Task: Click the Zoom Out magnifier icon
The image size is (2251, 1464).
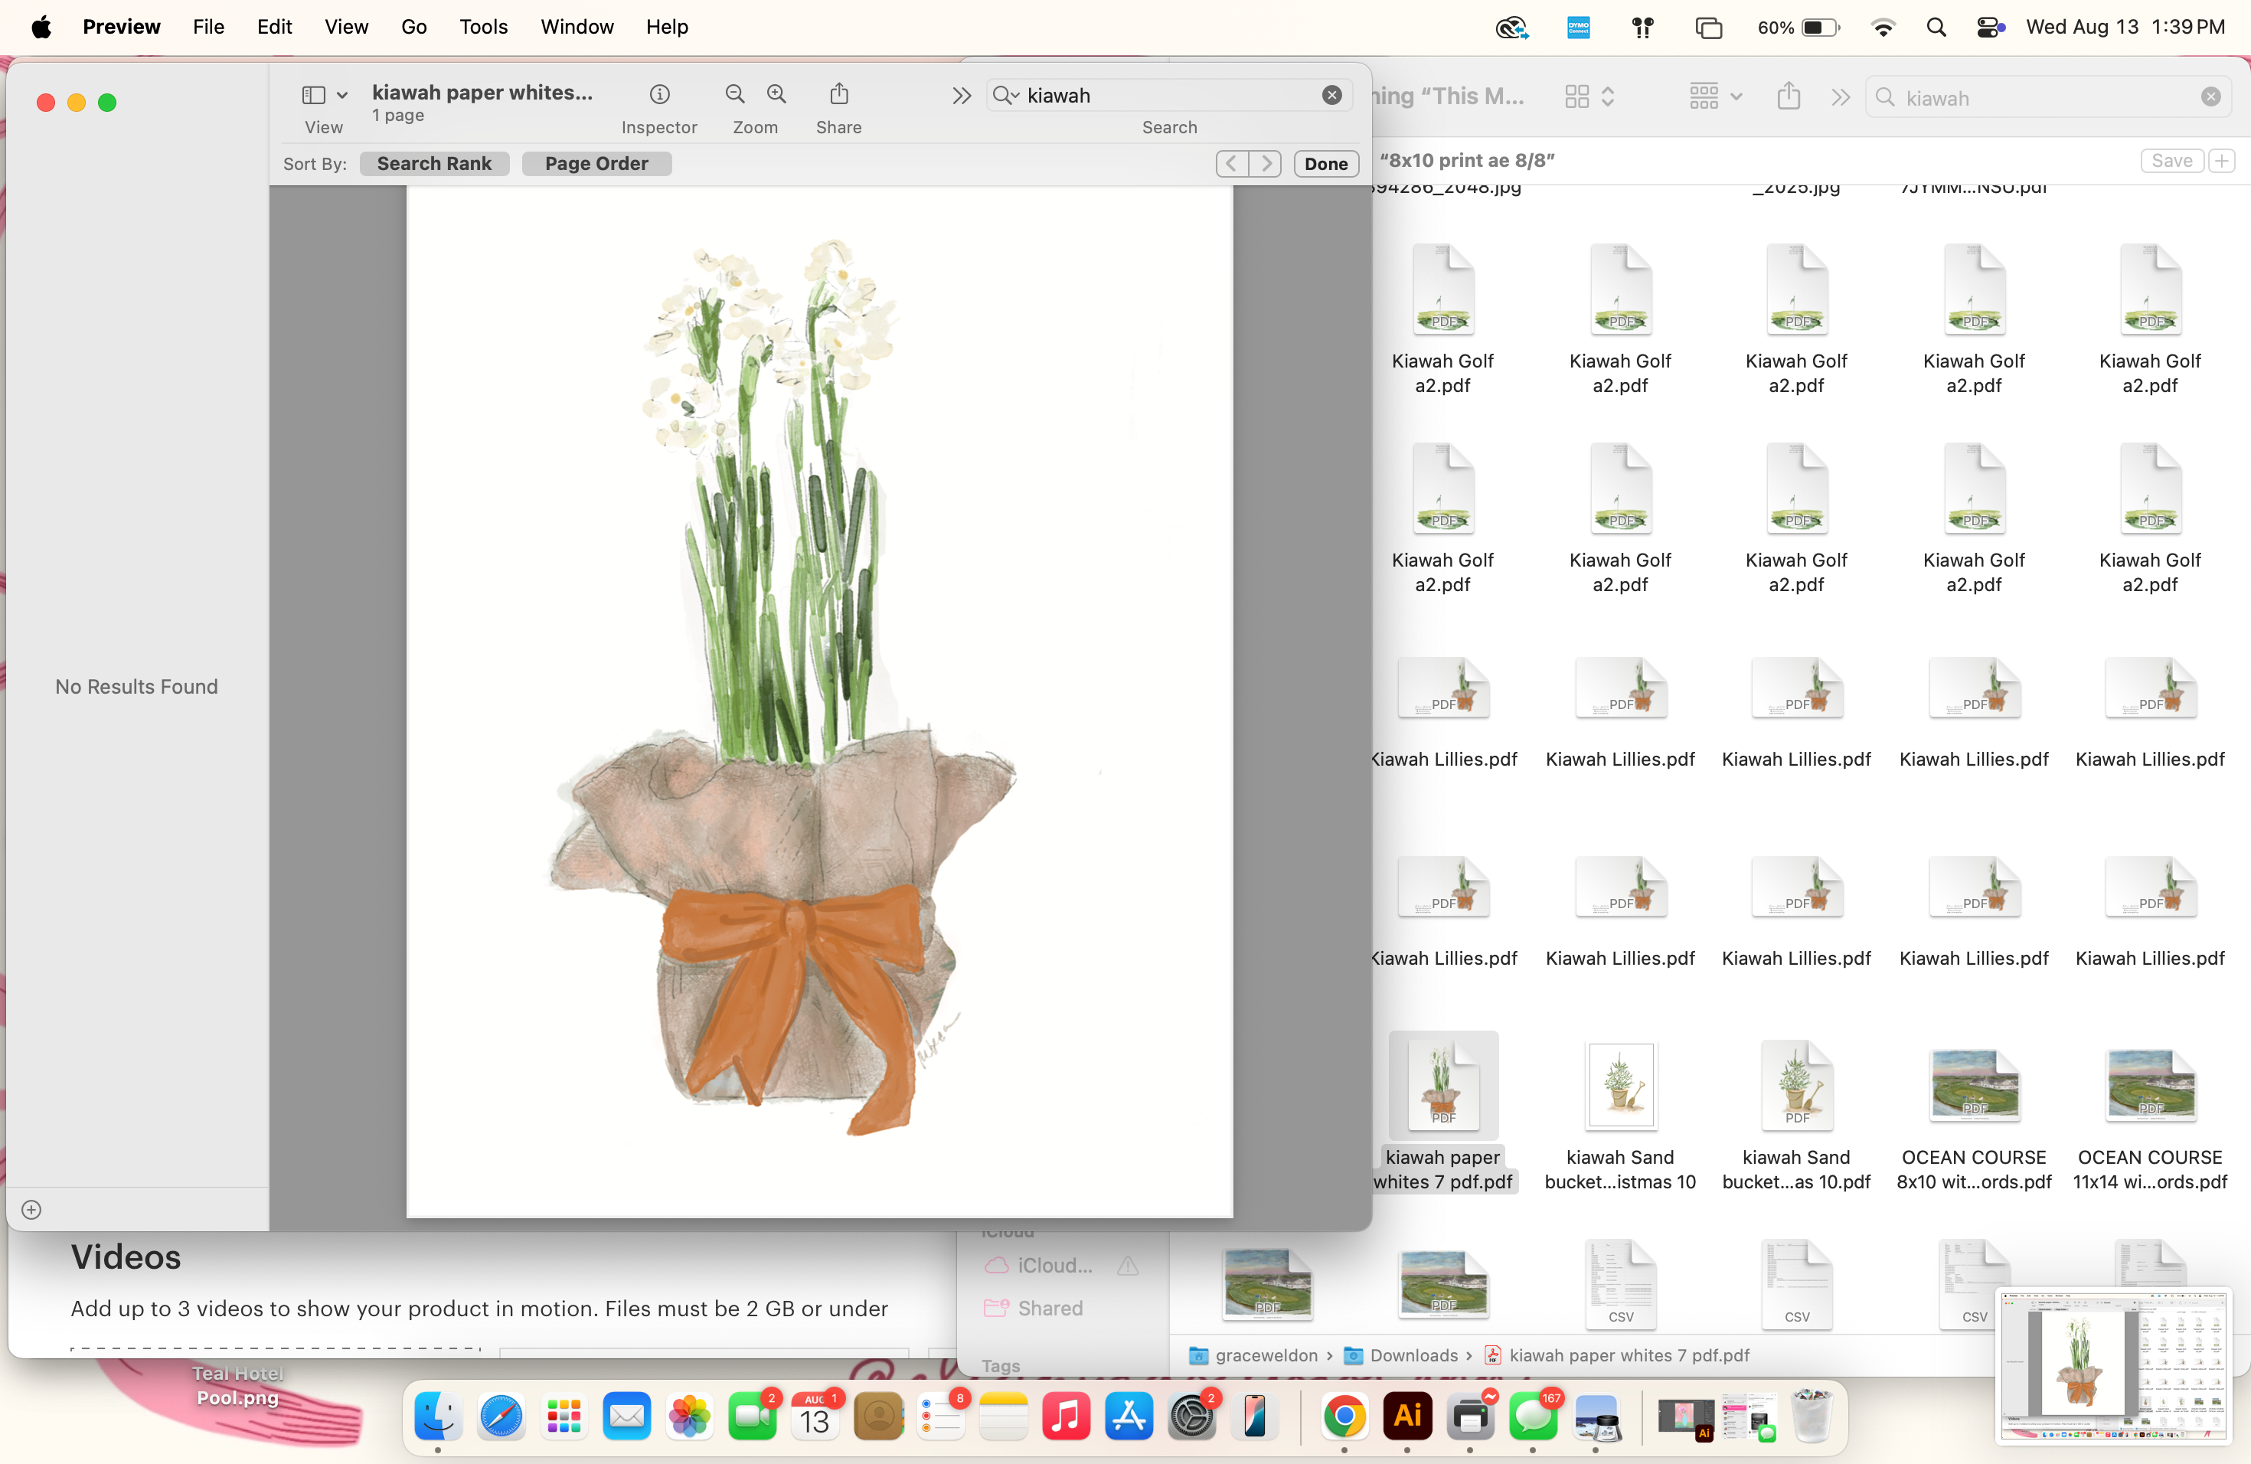Action: point(735,95)
